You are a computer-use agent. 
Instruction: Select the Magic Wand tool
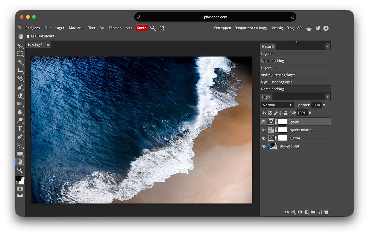pos(20,62)
